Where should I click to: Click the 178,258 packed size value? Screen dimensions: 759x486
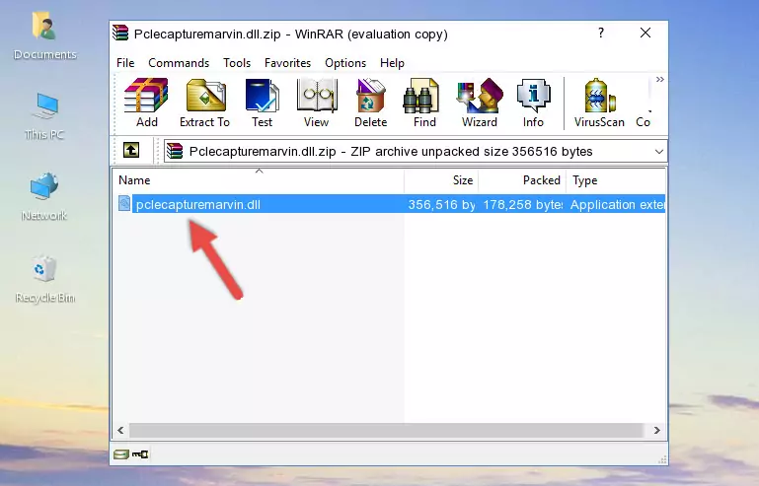523,205
